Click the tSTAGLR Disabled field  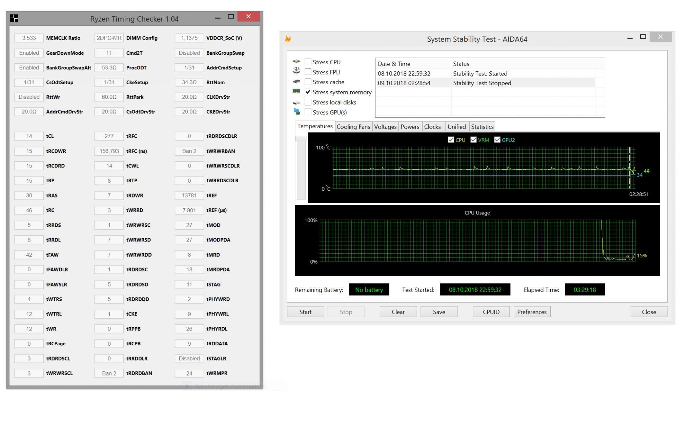point(189,358)
